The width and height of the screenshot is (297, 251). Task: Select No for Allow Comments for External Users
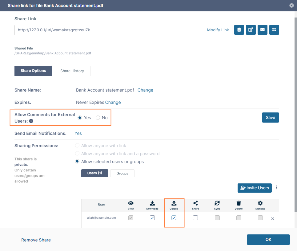click(x=98, y=118)
